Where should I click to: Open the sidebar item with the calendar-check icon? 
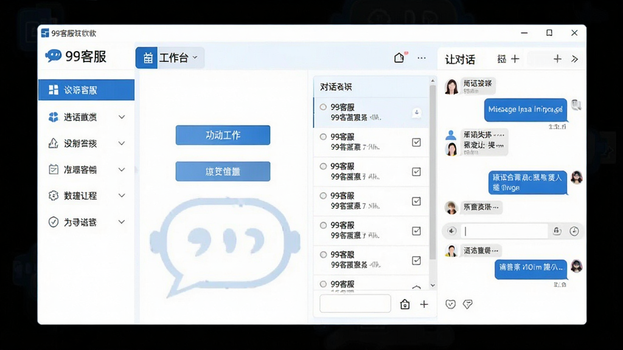click(86, 170)
